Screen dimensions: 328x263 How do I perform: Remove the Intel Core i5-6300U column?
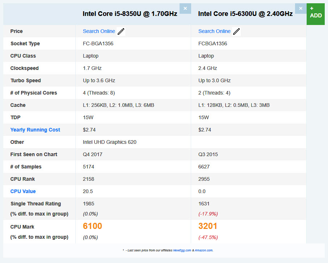pyautogui.click(x=300, y=8)
